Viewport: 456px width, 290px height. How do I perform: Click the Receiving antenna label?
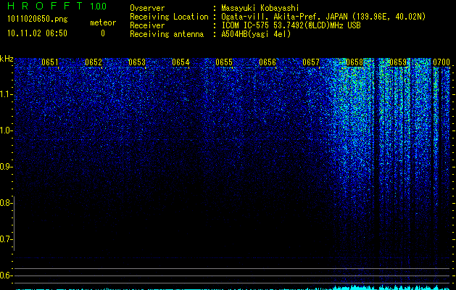(167, 34)
